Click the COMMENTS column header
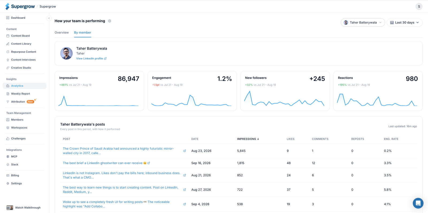The width and height of the screenshot is (428, 213). point(320,139)
